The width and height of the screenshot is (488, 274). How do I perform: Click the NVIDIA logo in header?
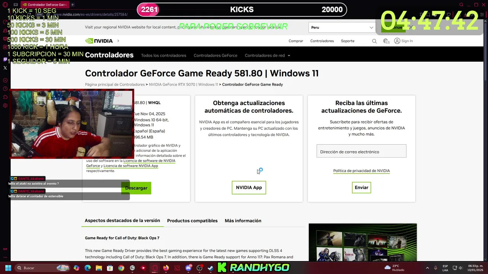pyautogui.click(x=99, y=41)
